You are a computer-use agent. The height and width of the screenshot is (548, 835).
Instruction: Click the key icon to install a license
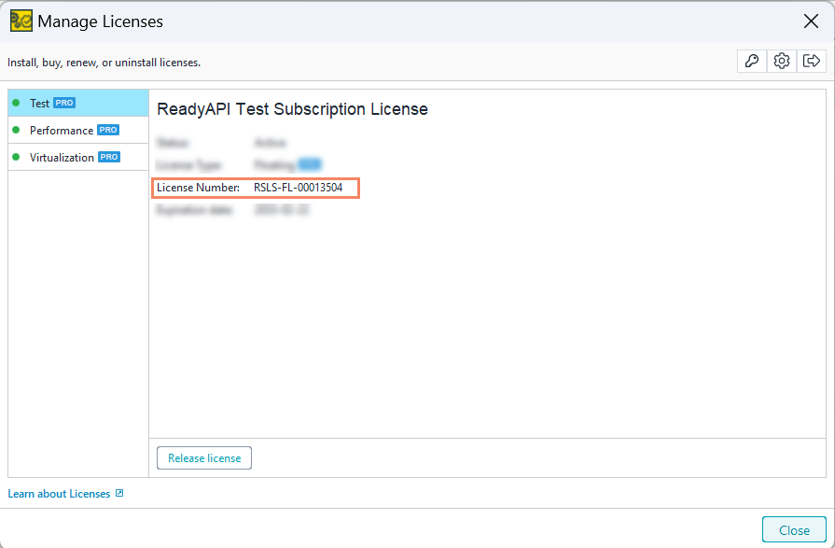pyautogui.click(x=752, y=61)
